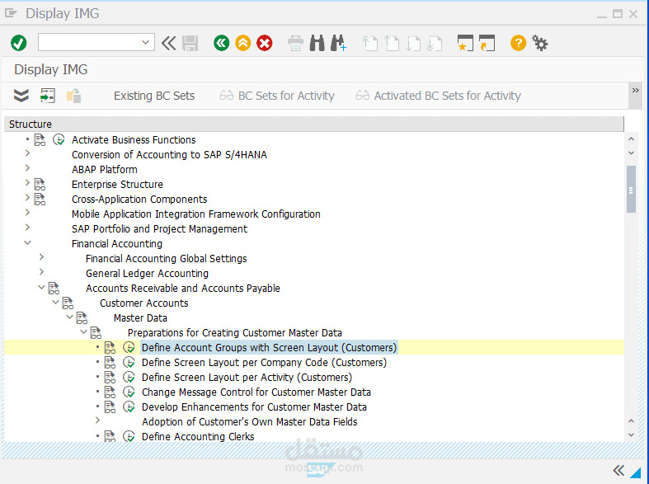Click Activated BC Sets for Activity button
The width and height of the screenshot is (649, 484).
click(x=438, y=96)
